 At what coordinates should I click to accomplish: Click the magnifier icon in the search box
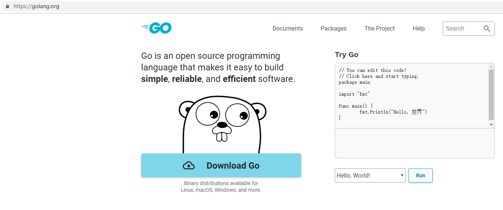click(x=487, y=29)
